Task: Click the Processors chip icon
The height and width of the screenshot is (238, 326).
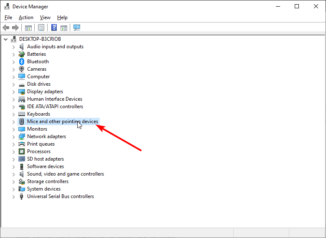Action: [22, 151]
